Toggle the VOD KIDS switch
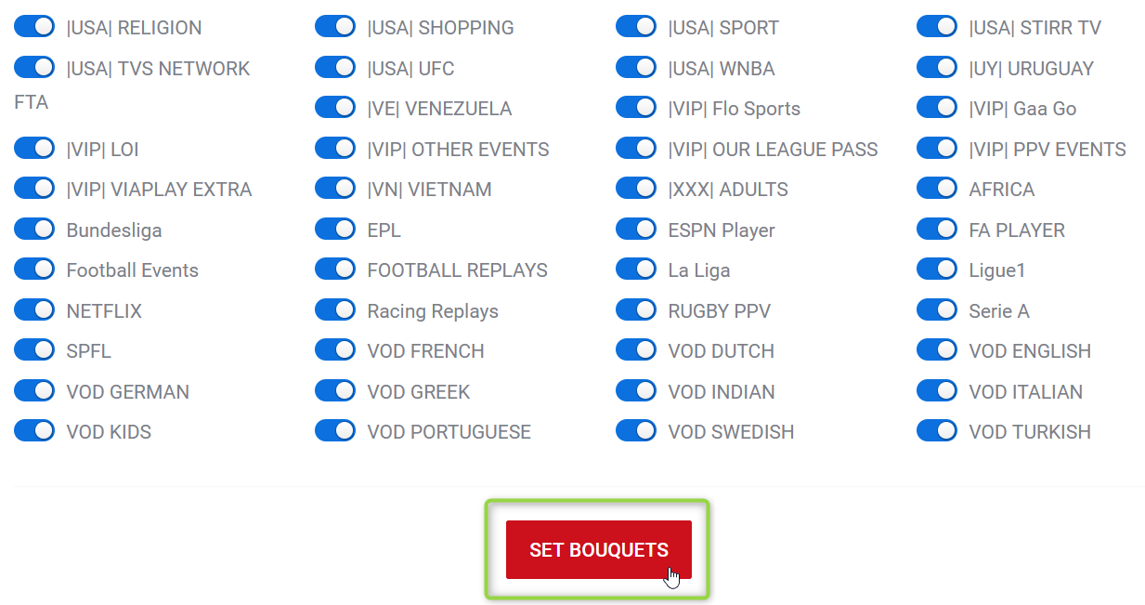 click(34, 431)
